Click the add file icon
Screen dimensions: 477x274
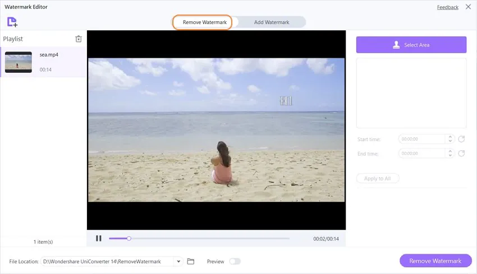pyautogui.click(x=12, y=22)
